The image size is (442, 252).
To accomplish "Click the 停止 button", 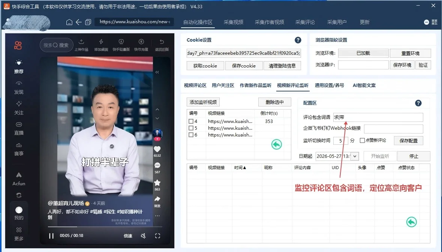I will (414, 156).
